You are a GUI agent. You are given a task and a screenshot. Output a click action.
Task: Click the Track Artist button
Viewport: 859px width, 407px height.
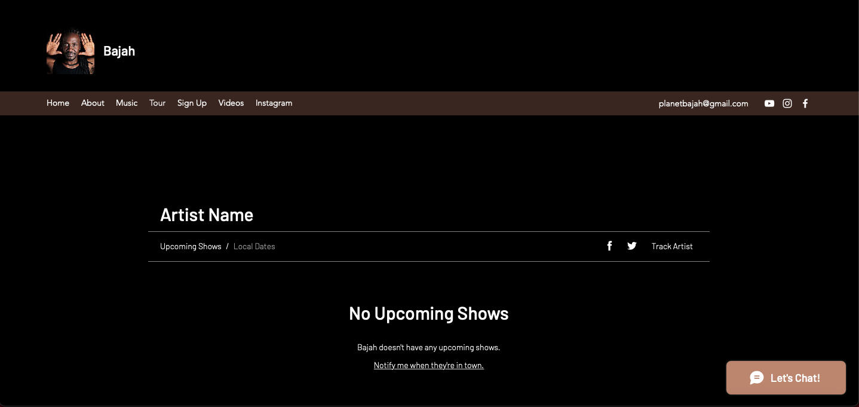[672, 246]
